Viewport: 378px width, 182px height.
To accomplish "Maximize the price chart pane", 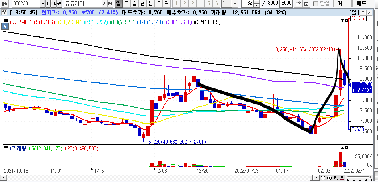I will tap(342, 21).
